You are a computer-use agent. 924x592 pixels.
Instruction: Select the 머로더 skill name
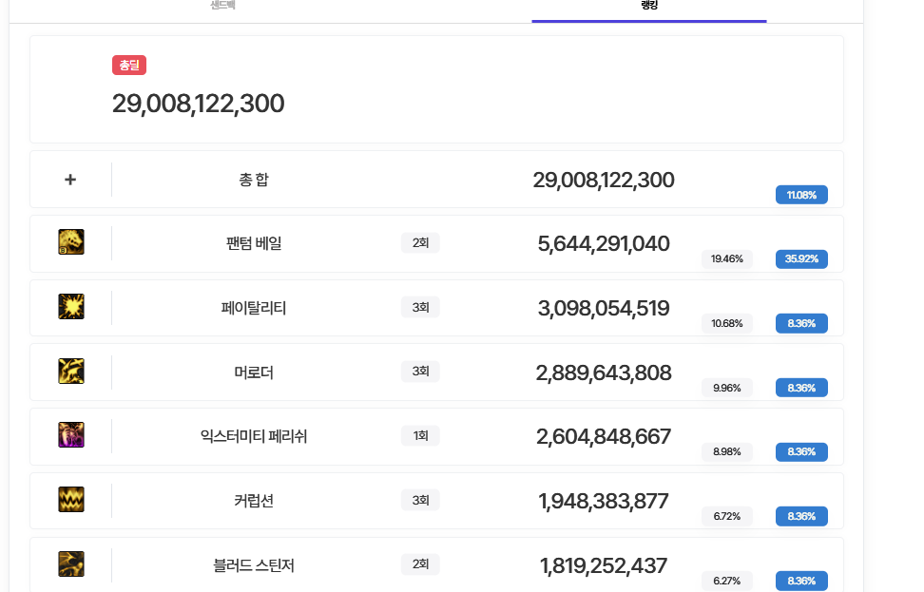254,372
